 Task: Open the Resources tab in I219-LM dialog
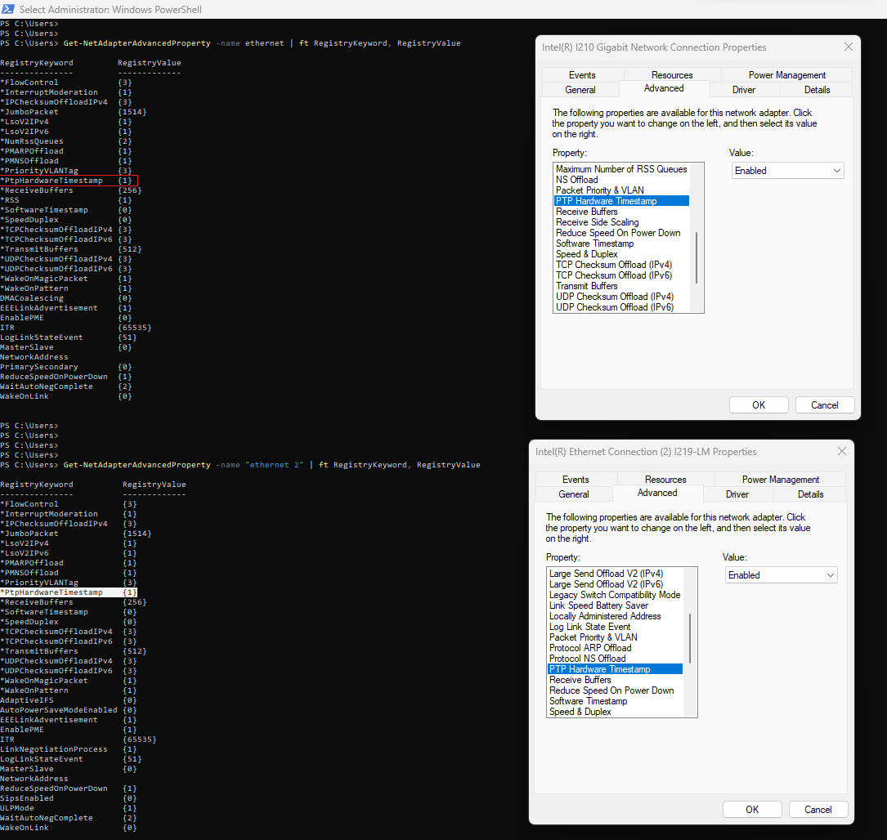click(664, 479)
